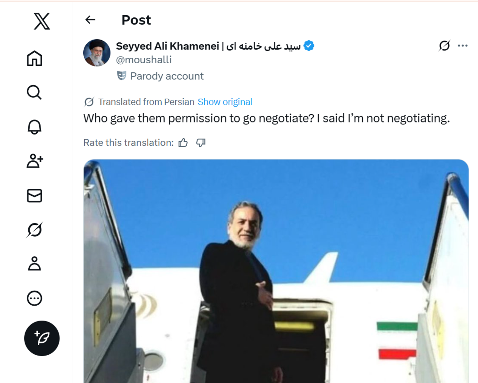Open Grok from the sidebar
478x383 pixels.
pyautogui.click(x=35, y=230)
